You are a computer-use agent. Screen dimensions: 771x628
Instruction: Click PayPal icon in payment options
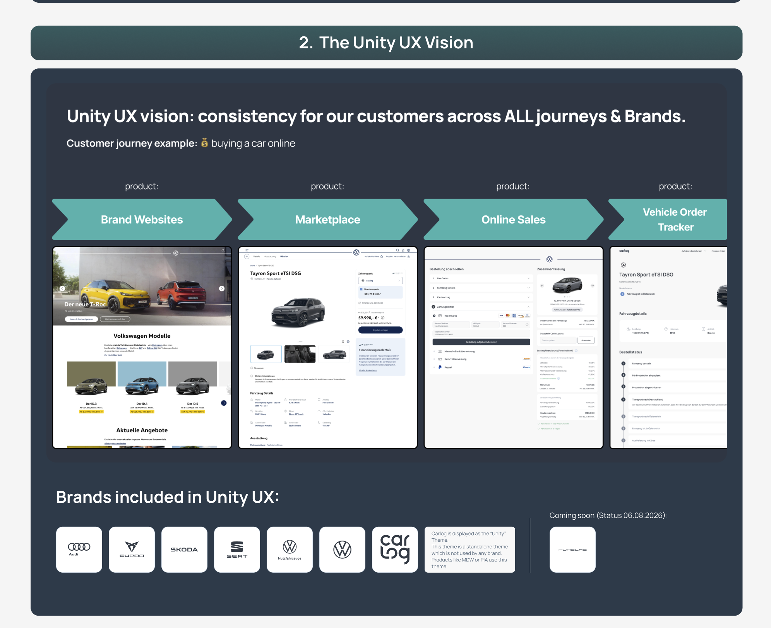[x=440, y=367]
